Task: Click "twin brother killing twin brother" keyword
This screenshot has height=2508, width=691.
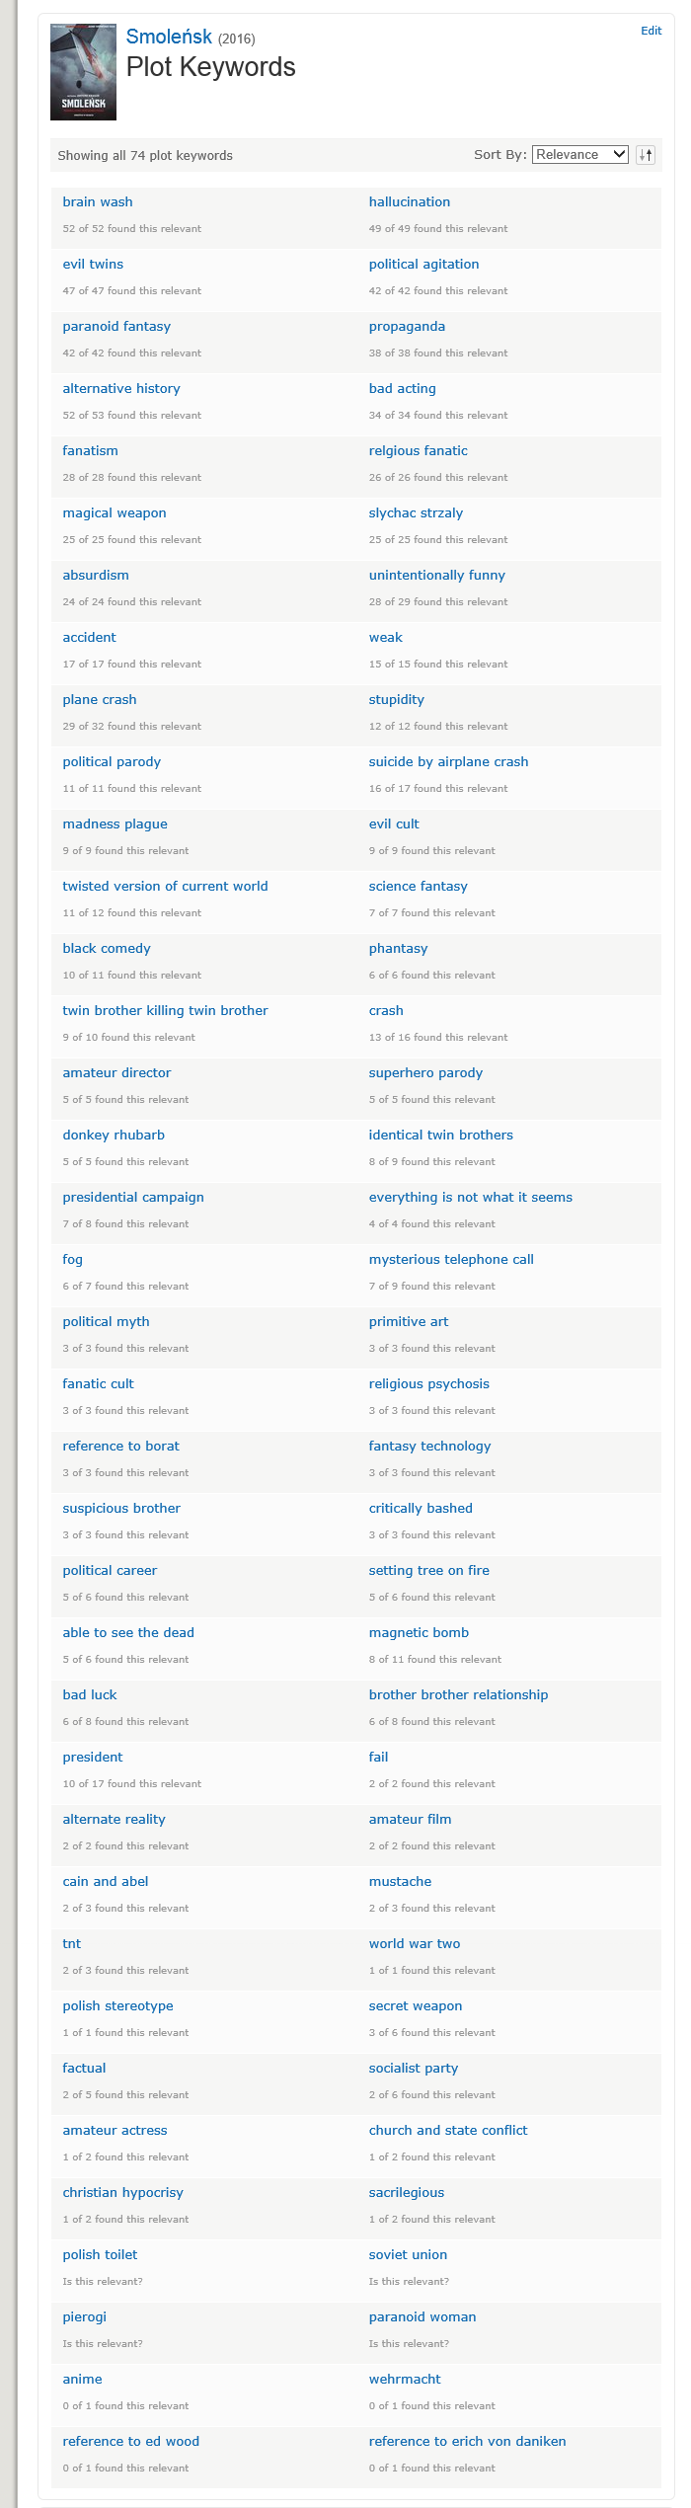Action: (165, 1011)
